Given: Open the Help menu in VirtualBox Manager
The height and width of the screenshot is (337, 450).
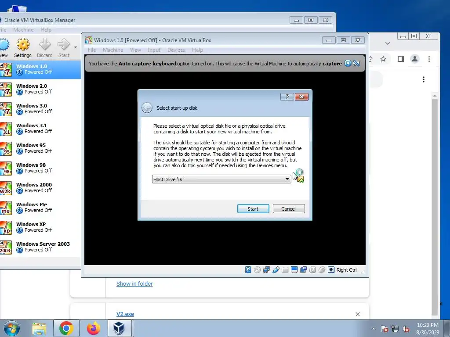Looking at the screenshot, I should [x=46, y=30].
